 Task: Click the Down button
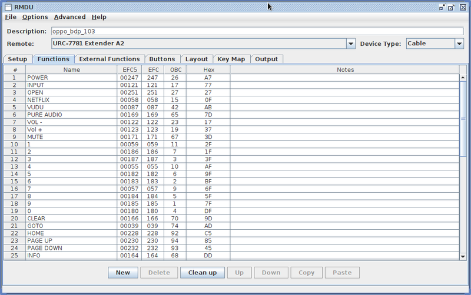[271, 273]
